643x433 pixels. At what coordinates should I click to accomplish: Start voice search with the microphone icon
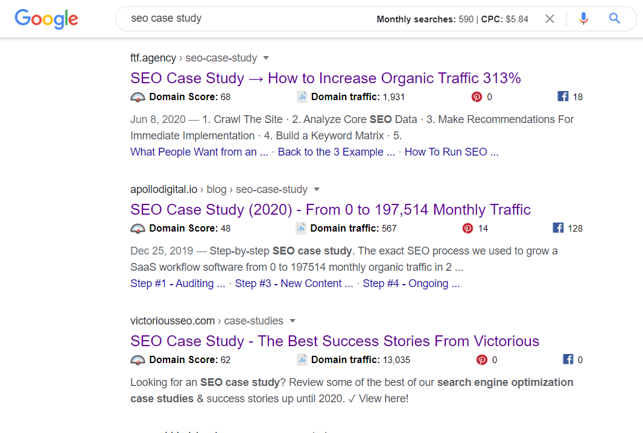[x=583, y=19]
